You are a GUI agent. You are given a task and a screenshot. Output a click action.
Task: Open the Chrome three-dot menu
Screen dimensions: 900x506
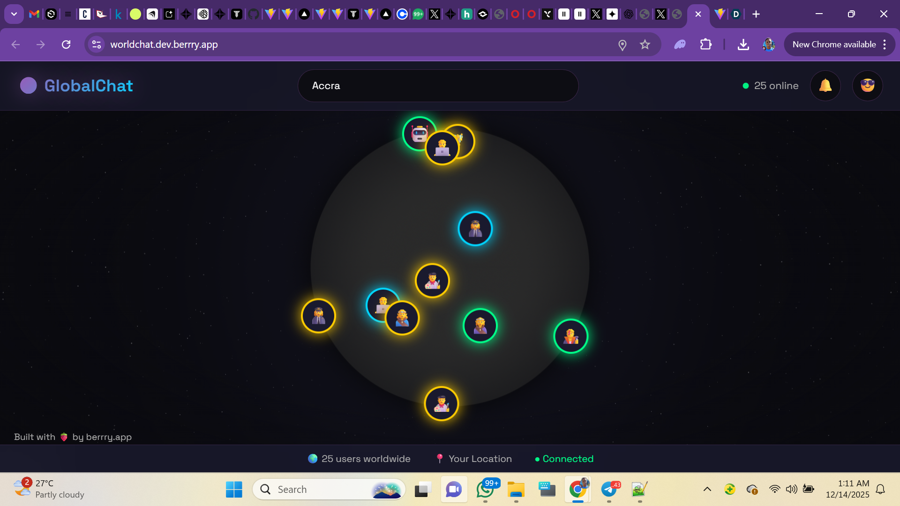pos(885,45)
